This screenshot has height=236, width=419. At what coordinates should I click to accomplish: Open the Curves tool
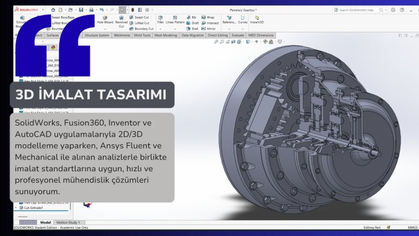(242, 20)
